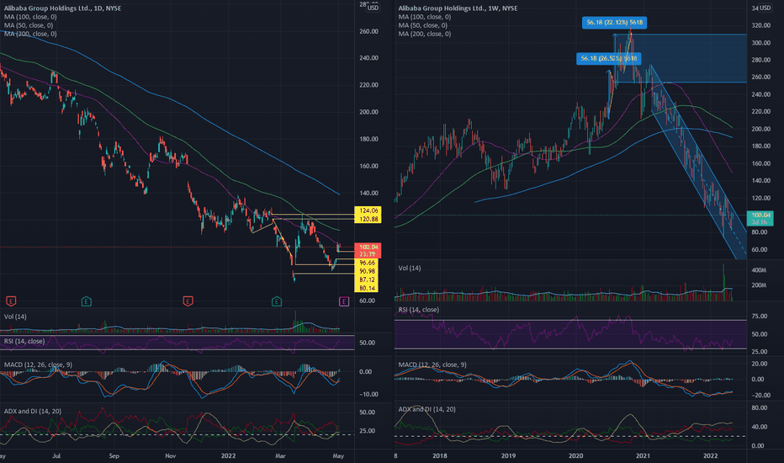This screenshot has width=784, height=463.
Task: Click the Alibaba 1W NYSE chart title
Action: coord(458,8)
